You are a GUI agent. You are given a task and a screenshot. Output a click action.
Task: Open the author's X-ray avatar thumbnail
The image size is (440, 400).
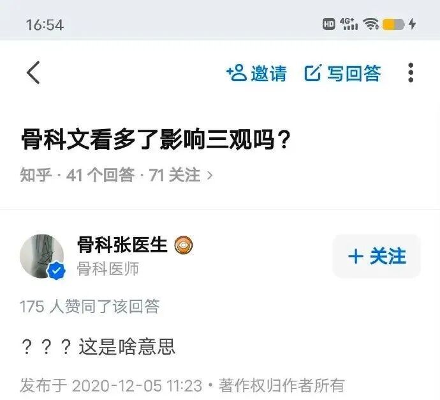click(41, 256)
